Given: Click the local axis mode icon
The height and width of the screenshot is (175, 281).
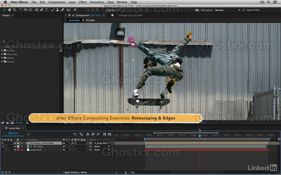Looking at the screenshot, I should [88, 10].
